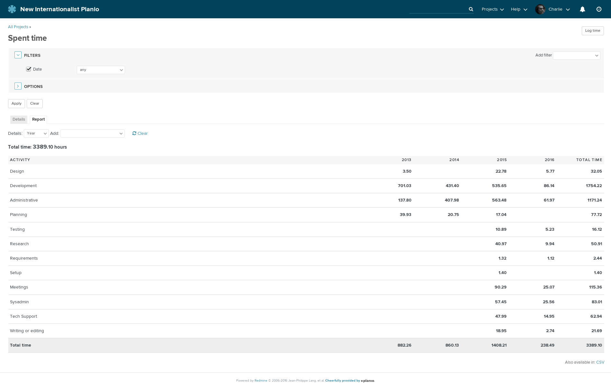This screenshot has width=611, height=388.
Task: Open the Redmine footer link
Action: tap(261, 381)
